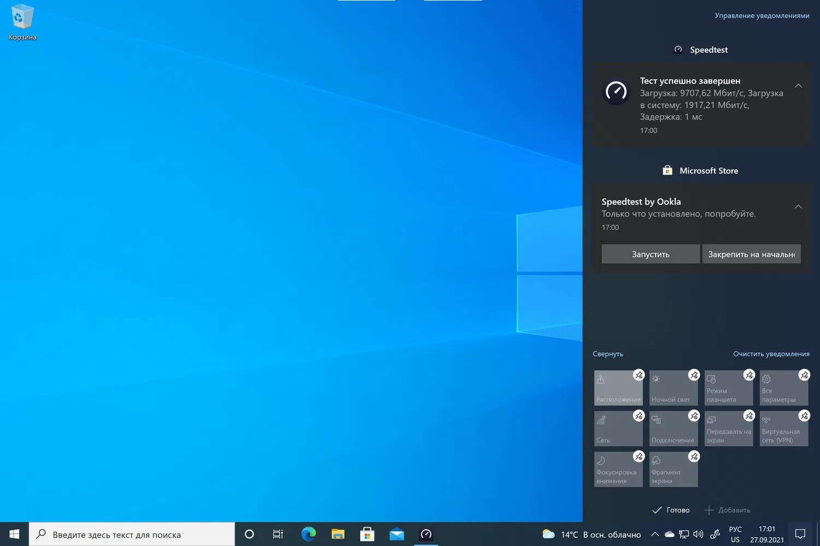Click Закрепить на начальном экране button
Screen dimensions: 820x546
[x=751, y=254]
